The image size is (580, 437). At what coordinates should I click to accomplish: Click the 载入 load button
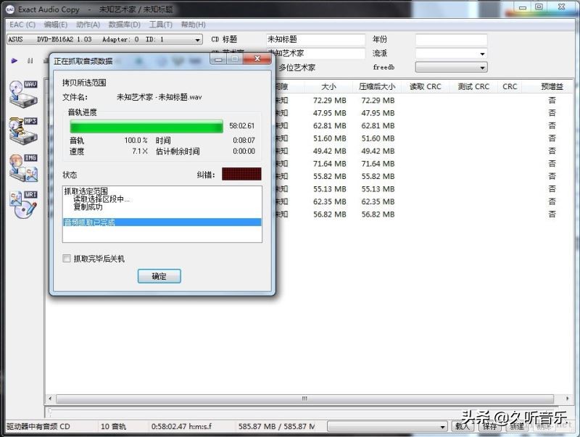462,426
